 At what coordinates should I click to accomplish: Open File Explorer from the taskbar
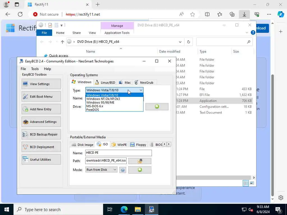(138, 209)
